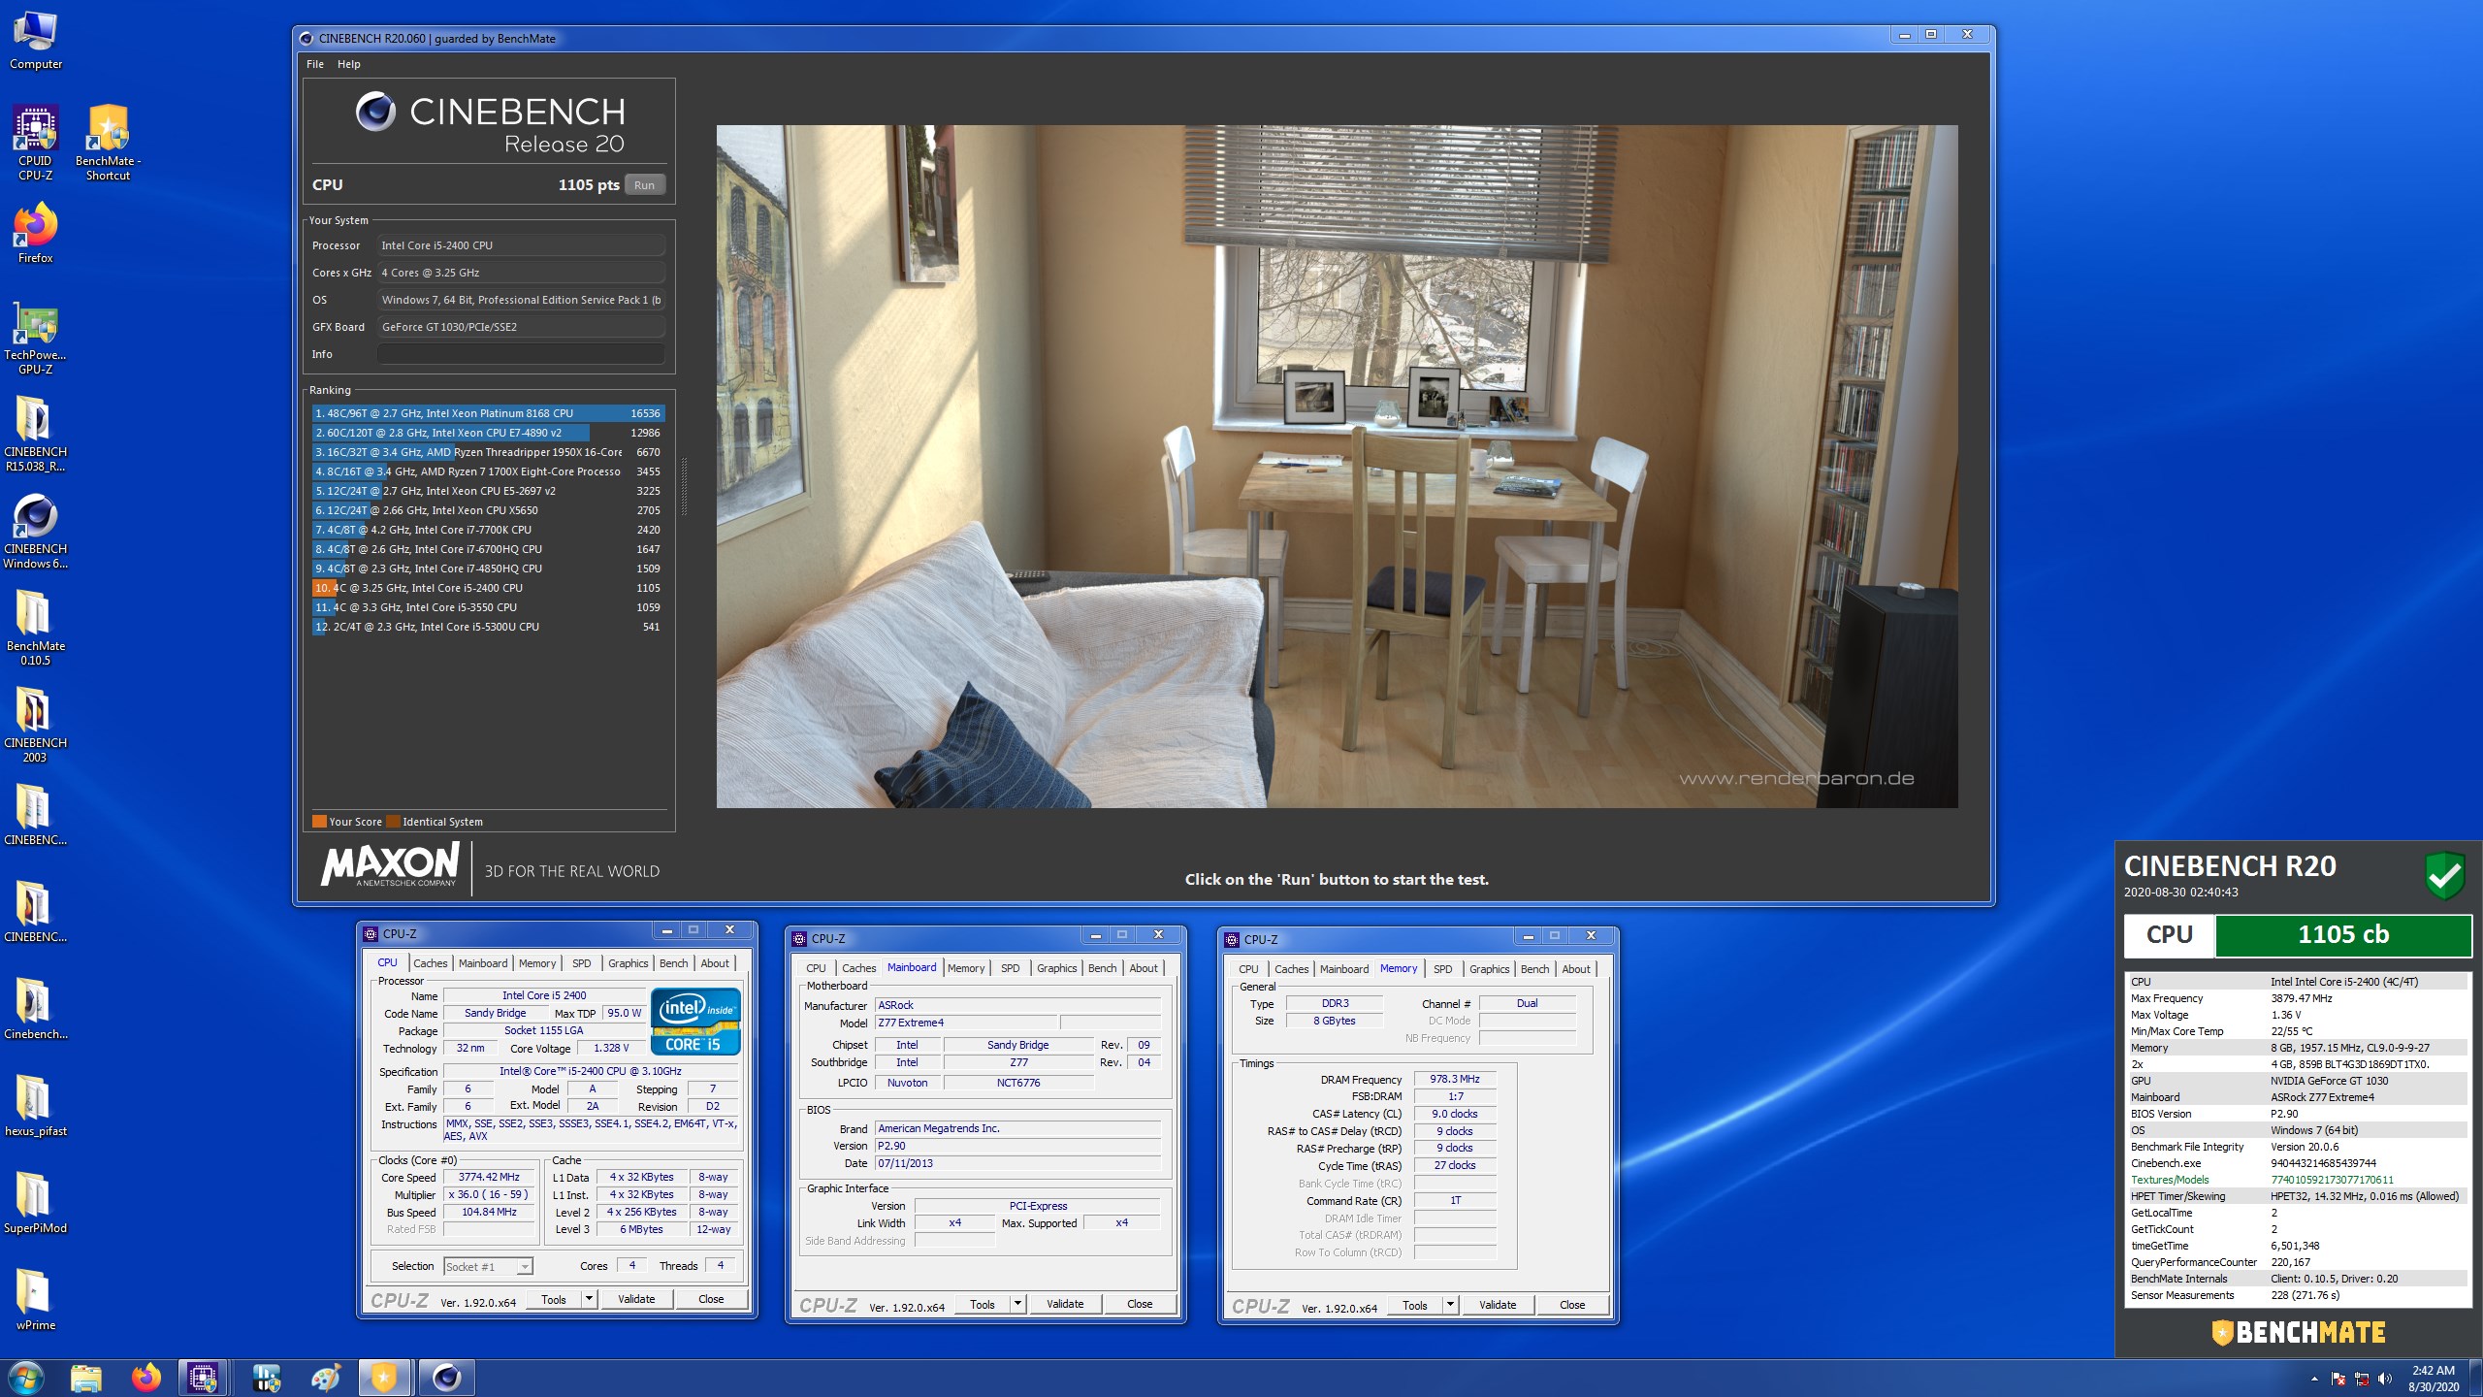Screen dimensions: 2483x1397
Task: Open the SuperPiMod desktop folder
Action: click(x=35, y=1203)
